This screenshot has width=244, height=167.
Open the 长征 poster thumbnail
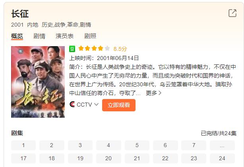click(38, 82)
